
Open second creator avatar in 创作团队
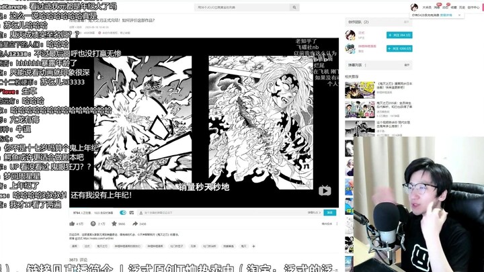350,48
